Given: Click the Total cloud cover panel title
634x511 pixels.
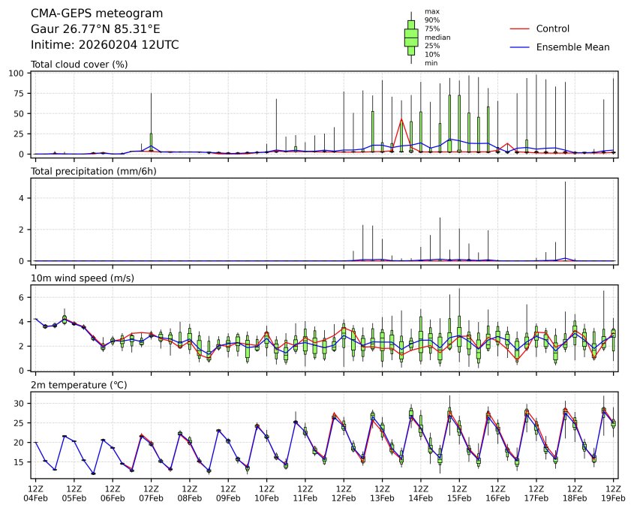Looking at the screenshot, I should click(x=79, y=65).
